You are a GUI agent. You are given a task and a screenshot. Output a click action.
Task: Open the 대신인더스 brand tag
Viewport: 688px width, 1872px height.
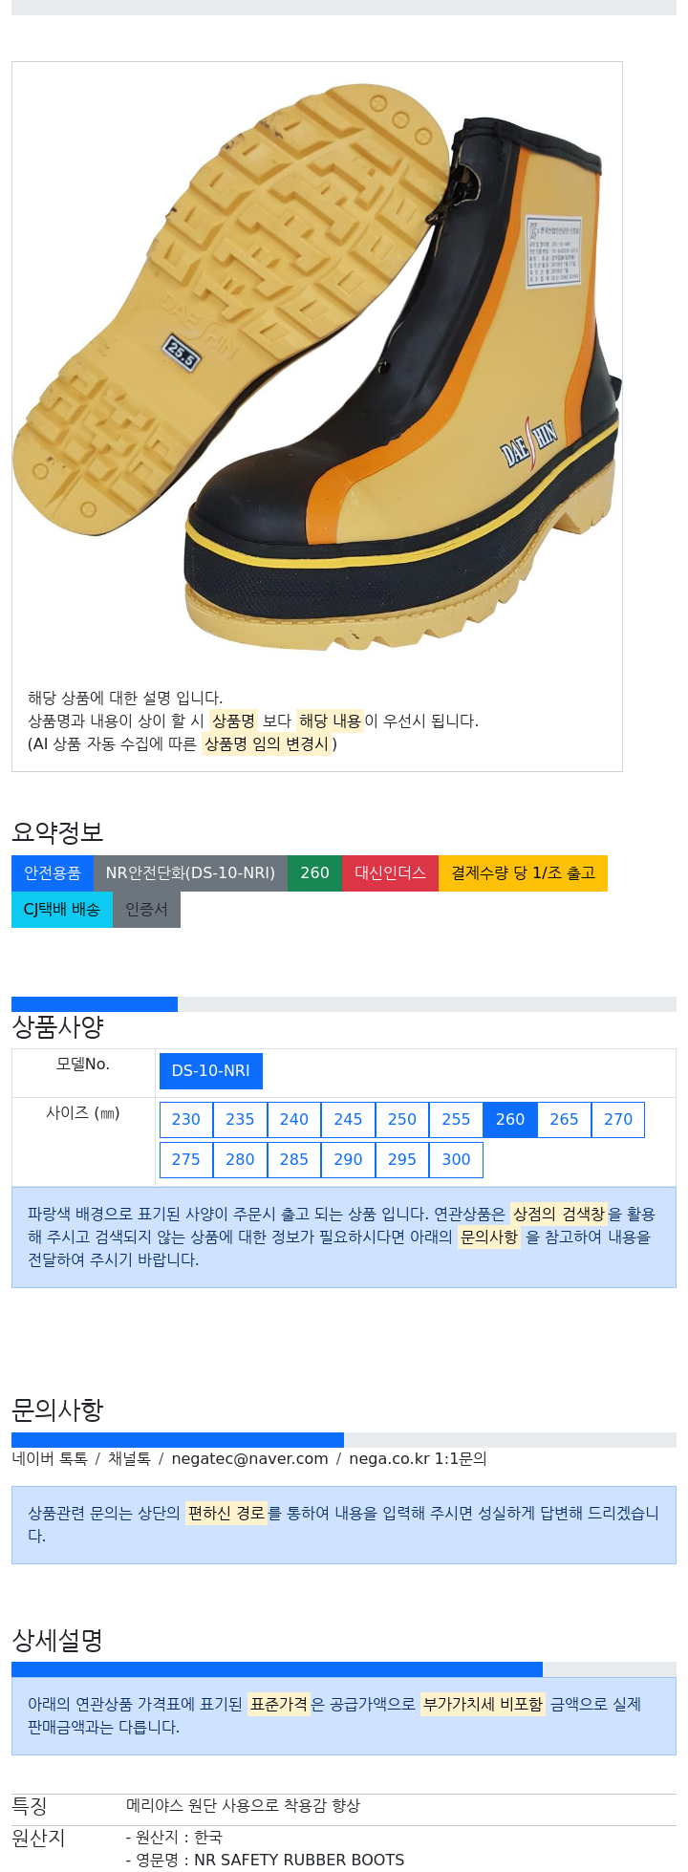(x=390, y=873)
